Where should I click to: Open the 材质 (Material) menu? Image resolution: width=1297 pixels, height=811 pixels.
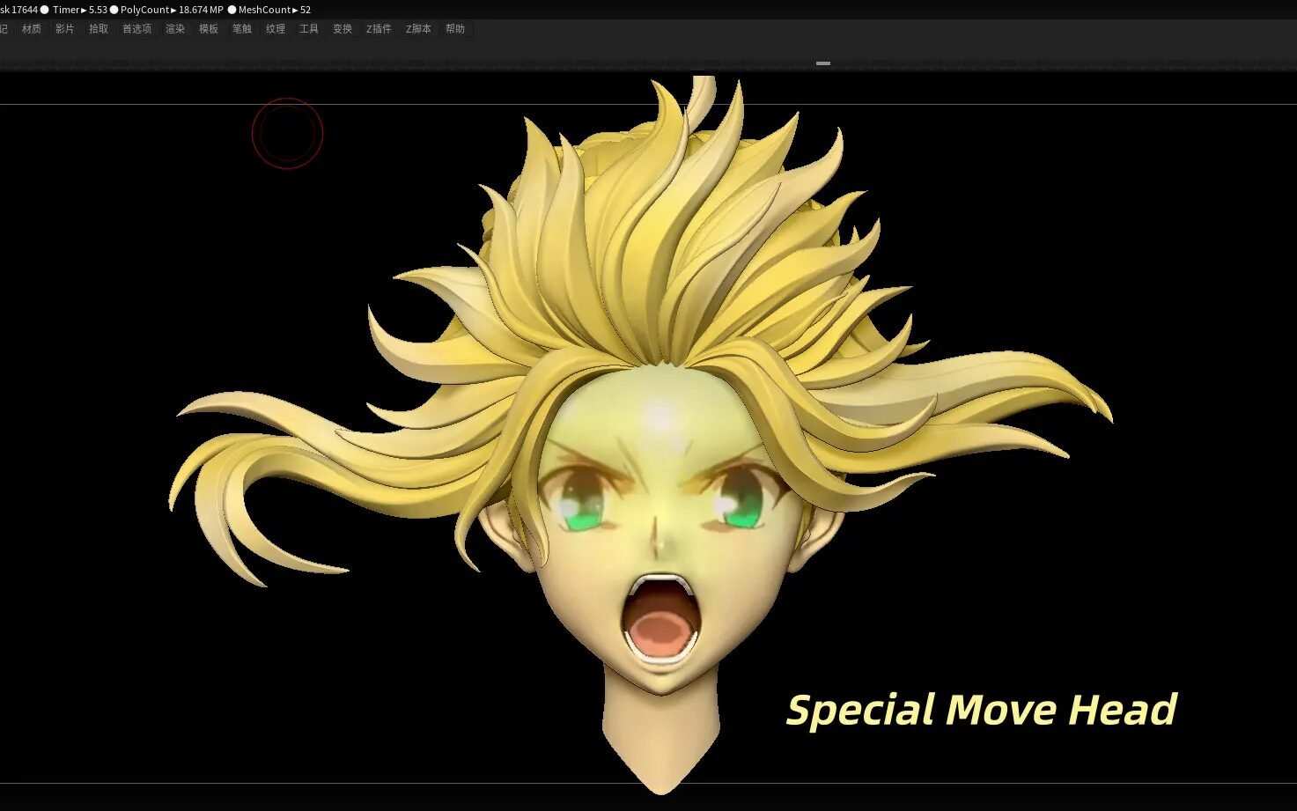tap(32, 29)
